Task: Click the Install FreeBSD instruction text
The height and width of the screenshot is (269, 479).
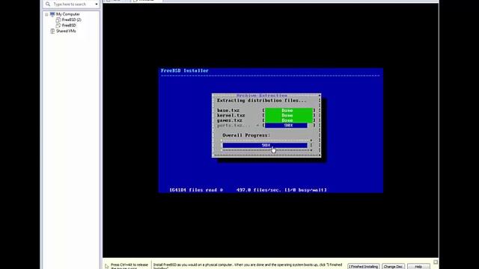Action: pyautogui.click(x=248, y=266)
